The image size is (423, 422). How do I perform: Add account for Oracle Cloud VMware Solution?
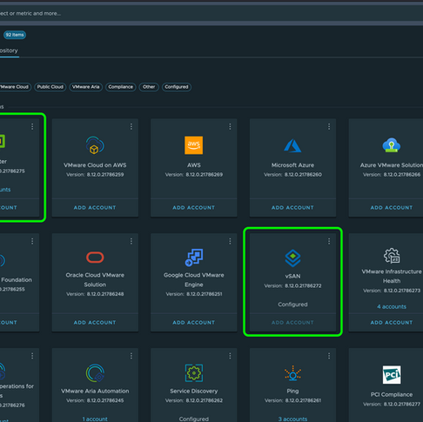[95, 323]
